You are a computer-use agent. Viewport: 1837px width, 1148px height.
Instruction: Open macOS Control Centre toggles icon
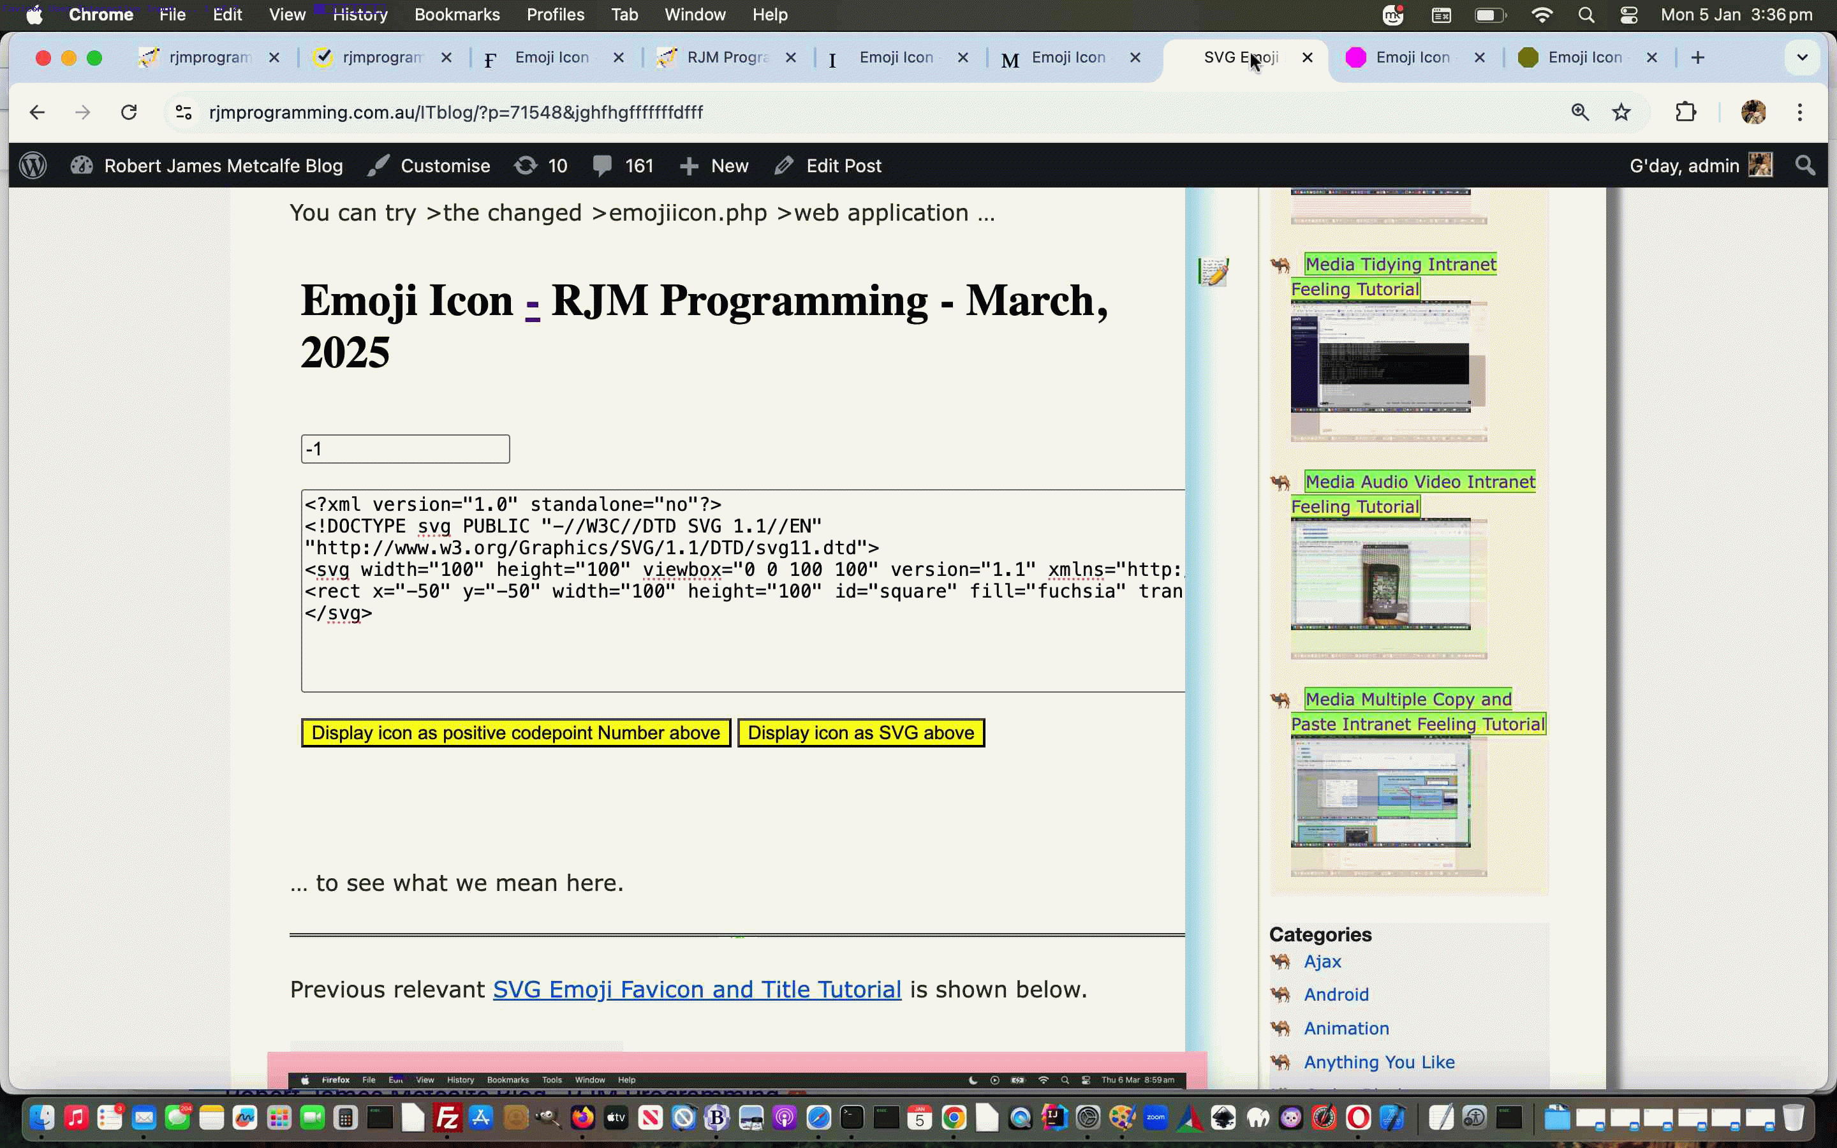1628,15
